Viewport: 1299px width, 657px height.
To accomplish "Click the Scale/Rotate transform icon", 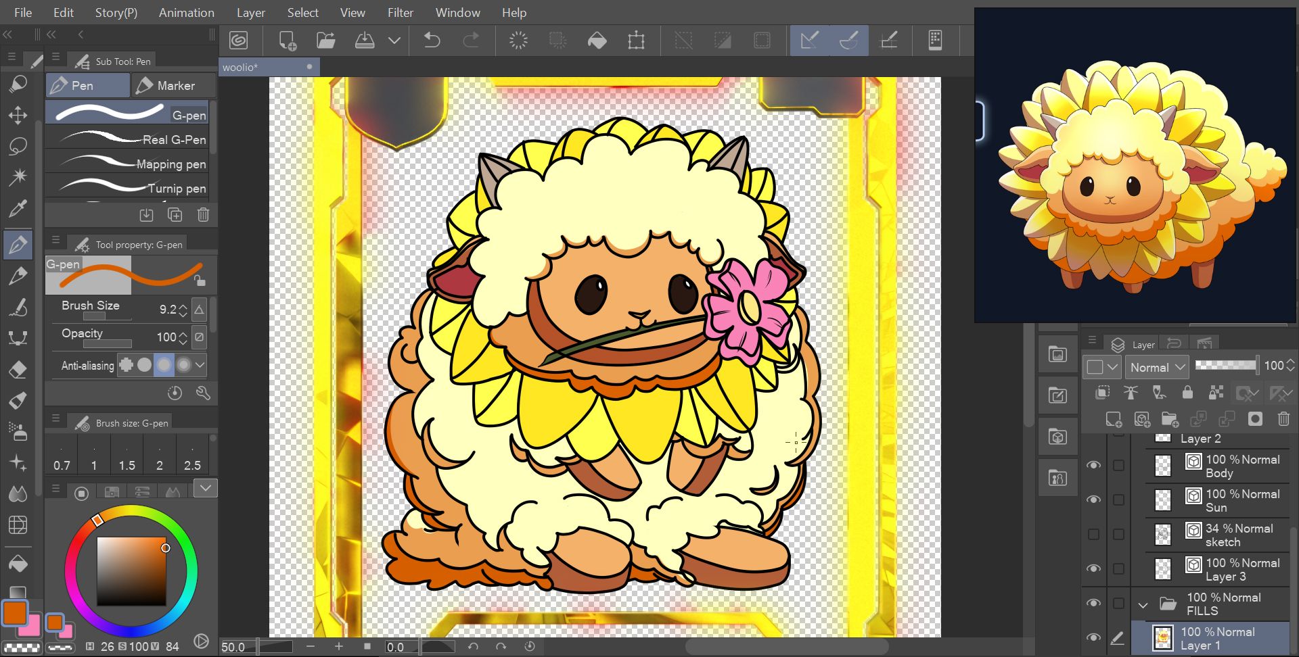I will click(x=636, y=41).
